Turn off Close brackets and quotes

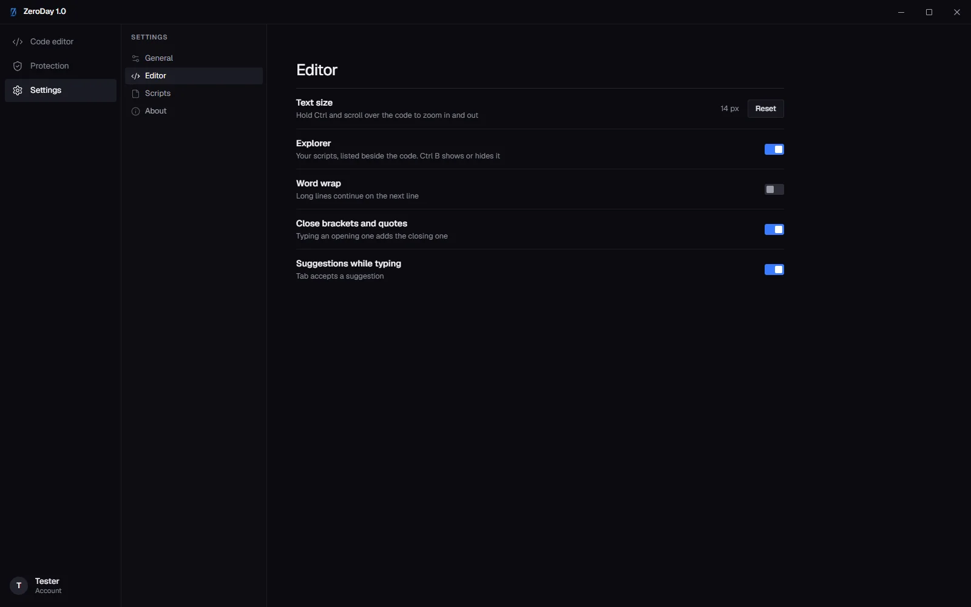click(x=774, y=229)
